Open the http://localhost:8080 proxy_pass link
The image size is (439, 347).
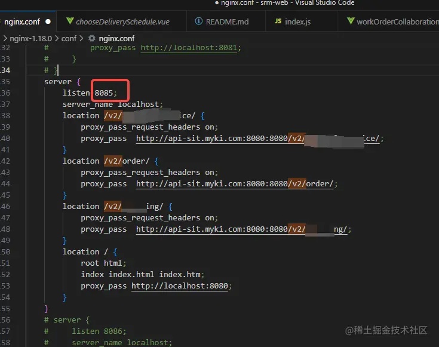tap(179, 286)
